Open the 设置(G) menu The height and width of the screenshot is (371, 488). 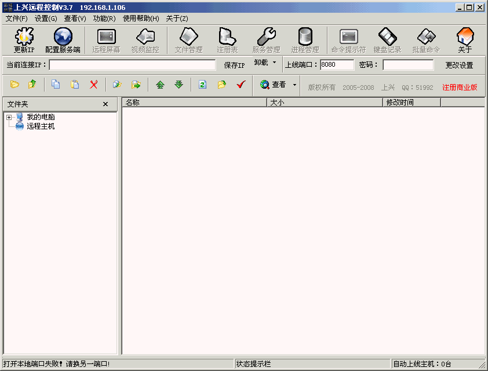click(x=45, y=19)
